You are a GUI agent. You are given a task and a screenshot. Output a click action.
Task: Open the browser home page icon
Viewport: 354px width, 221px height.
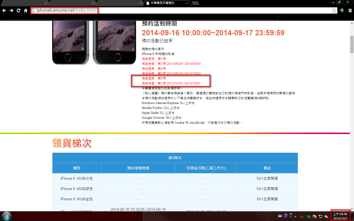(x=26, y=10)
